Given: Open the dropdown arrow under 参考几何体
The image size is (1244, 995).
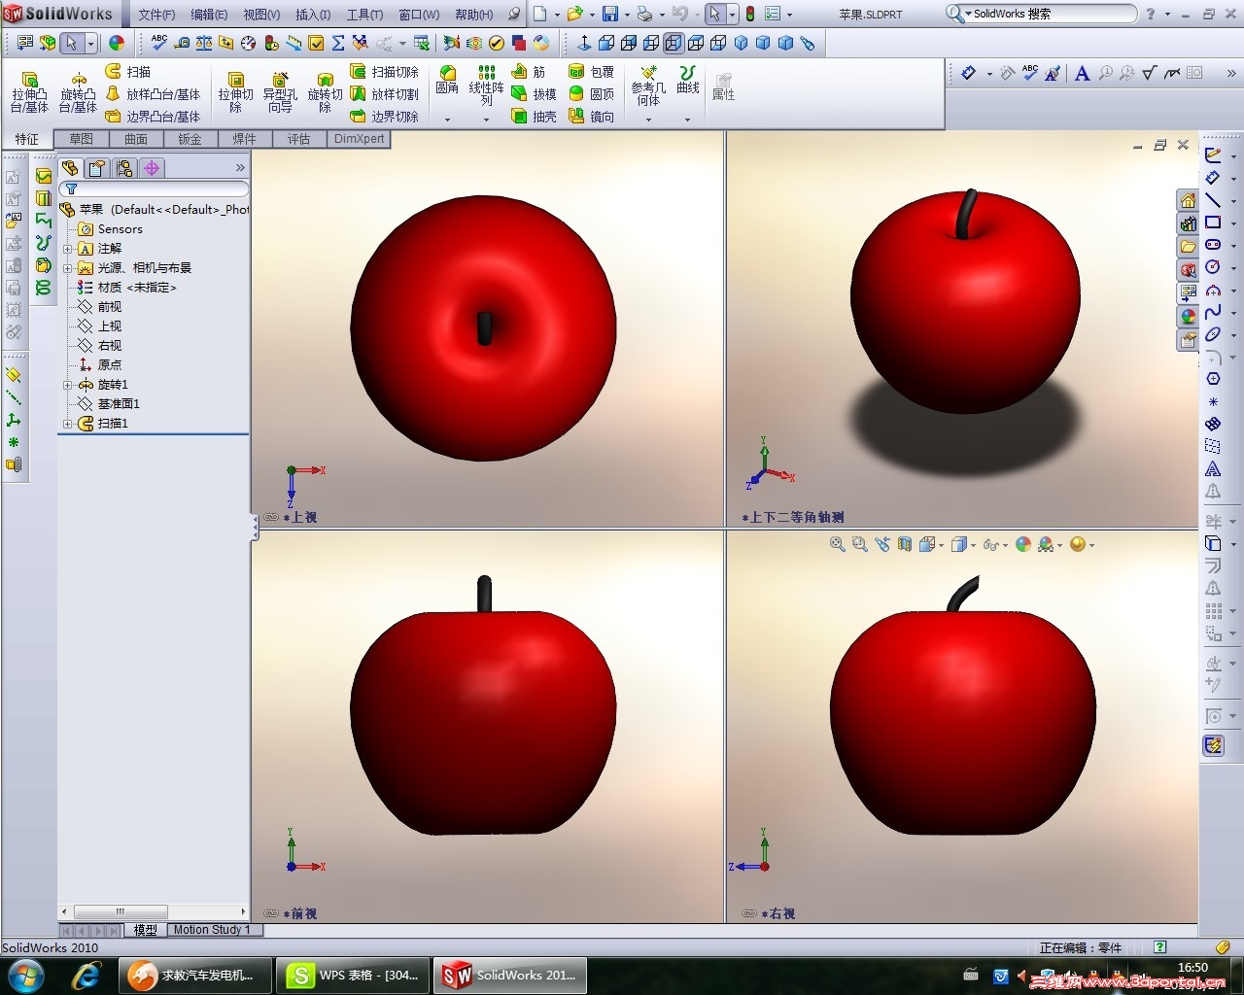Looking at the screenshot, I should tap(648, 120).
